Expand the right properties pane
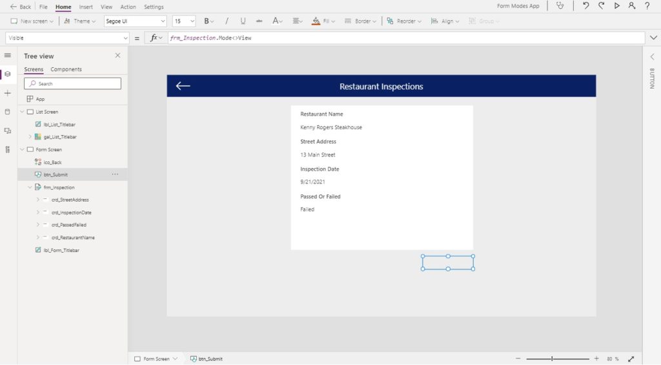 pyautogui.click(x=652, y=57)
